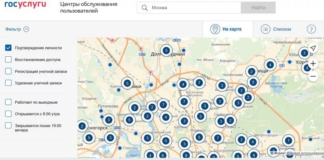This screenshot has height=160, width=324.
Task: Tick Закрывается позже 19:00 вечера checkbox
Action: tap(8, 126)
